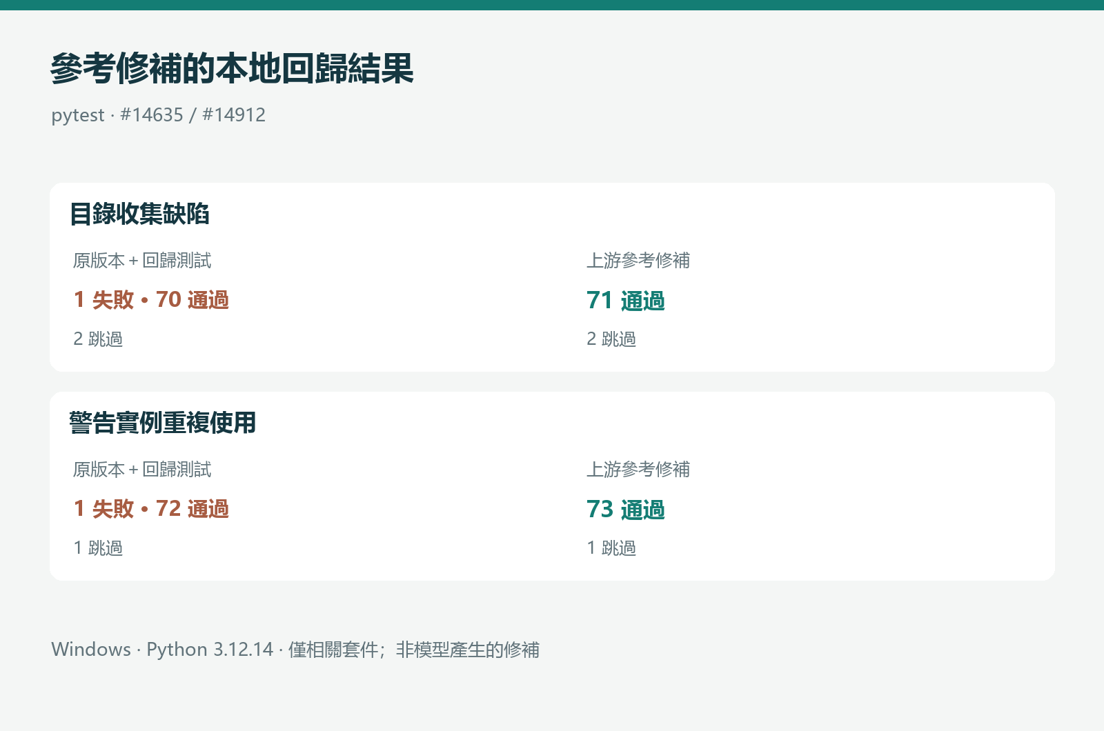Click 1 跳過 below 73 通過
The height and width of the screenshot is (731, 1104).
click(x=611, y=548)
